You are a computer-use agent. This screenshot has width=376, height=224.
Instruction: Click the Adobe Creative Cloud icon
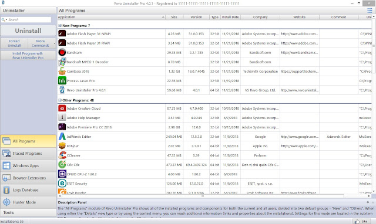pos(62,108)
